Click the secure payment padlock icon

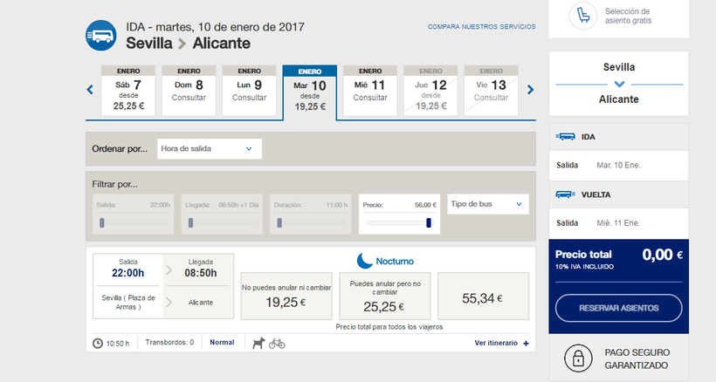[577, 358]
